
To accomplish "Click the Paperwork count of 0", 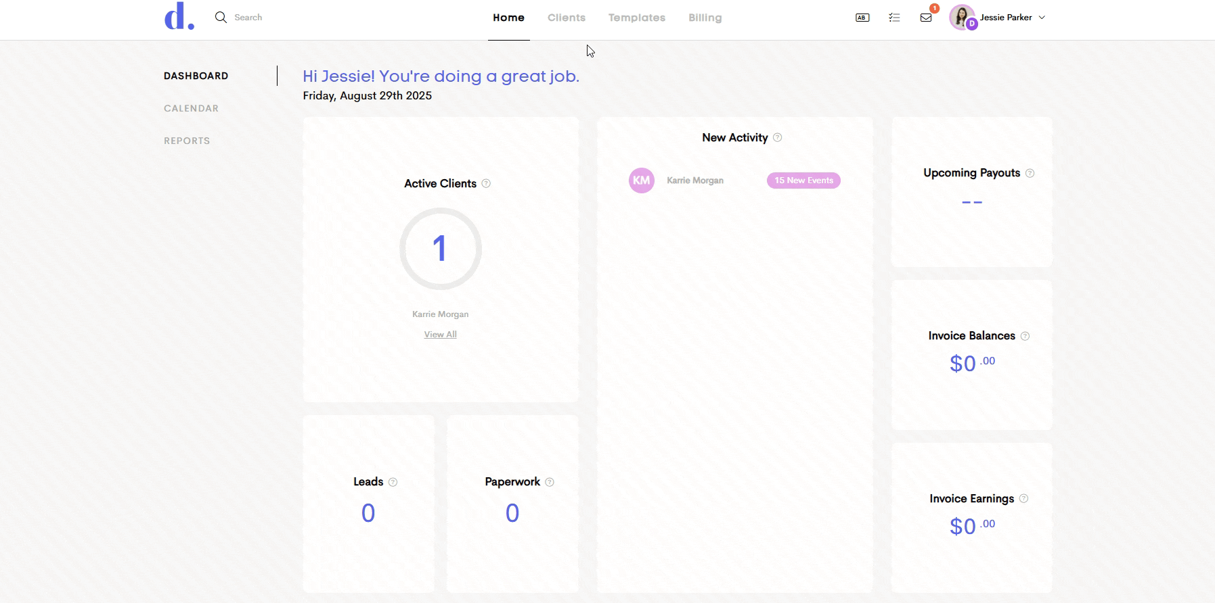I will tap(512, 513).
